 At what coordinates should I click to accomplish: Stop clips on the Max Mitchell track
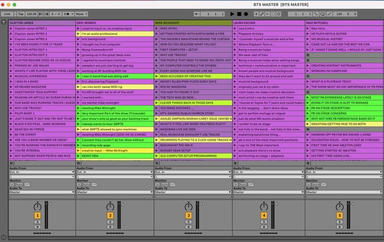point(308,163)
